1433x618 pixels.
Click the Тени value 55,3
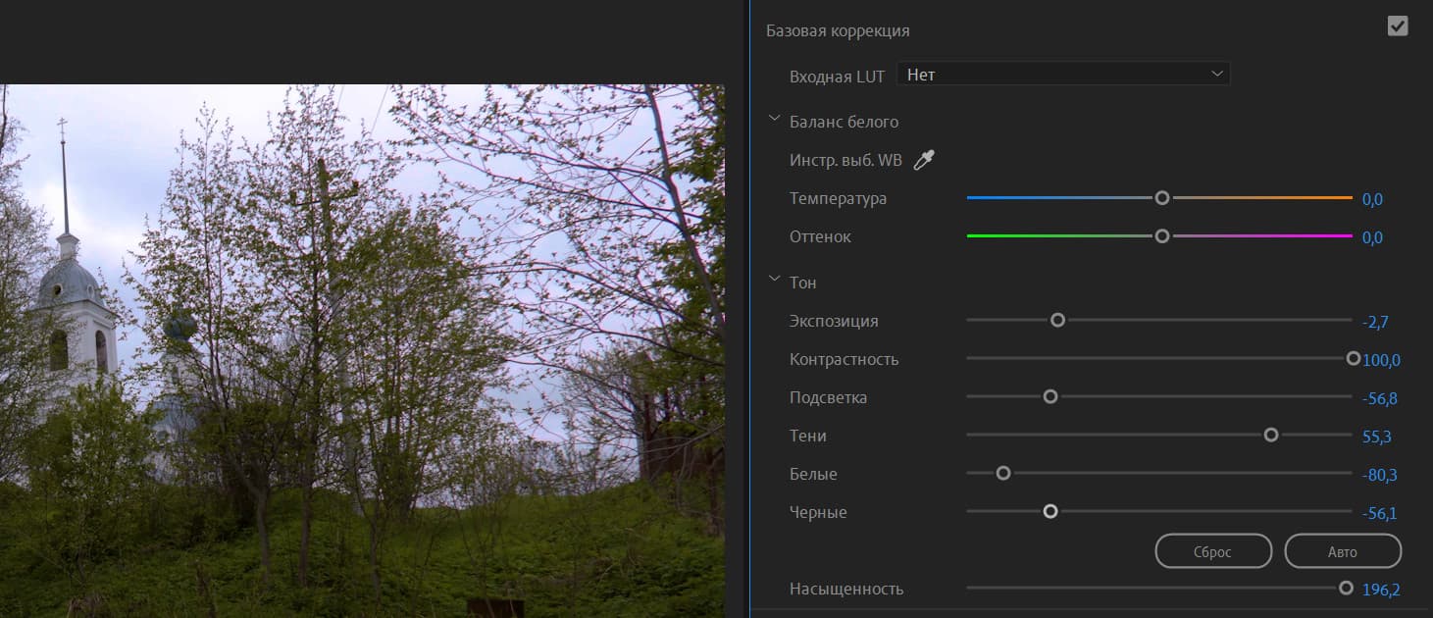point(1377,437)
